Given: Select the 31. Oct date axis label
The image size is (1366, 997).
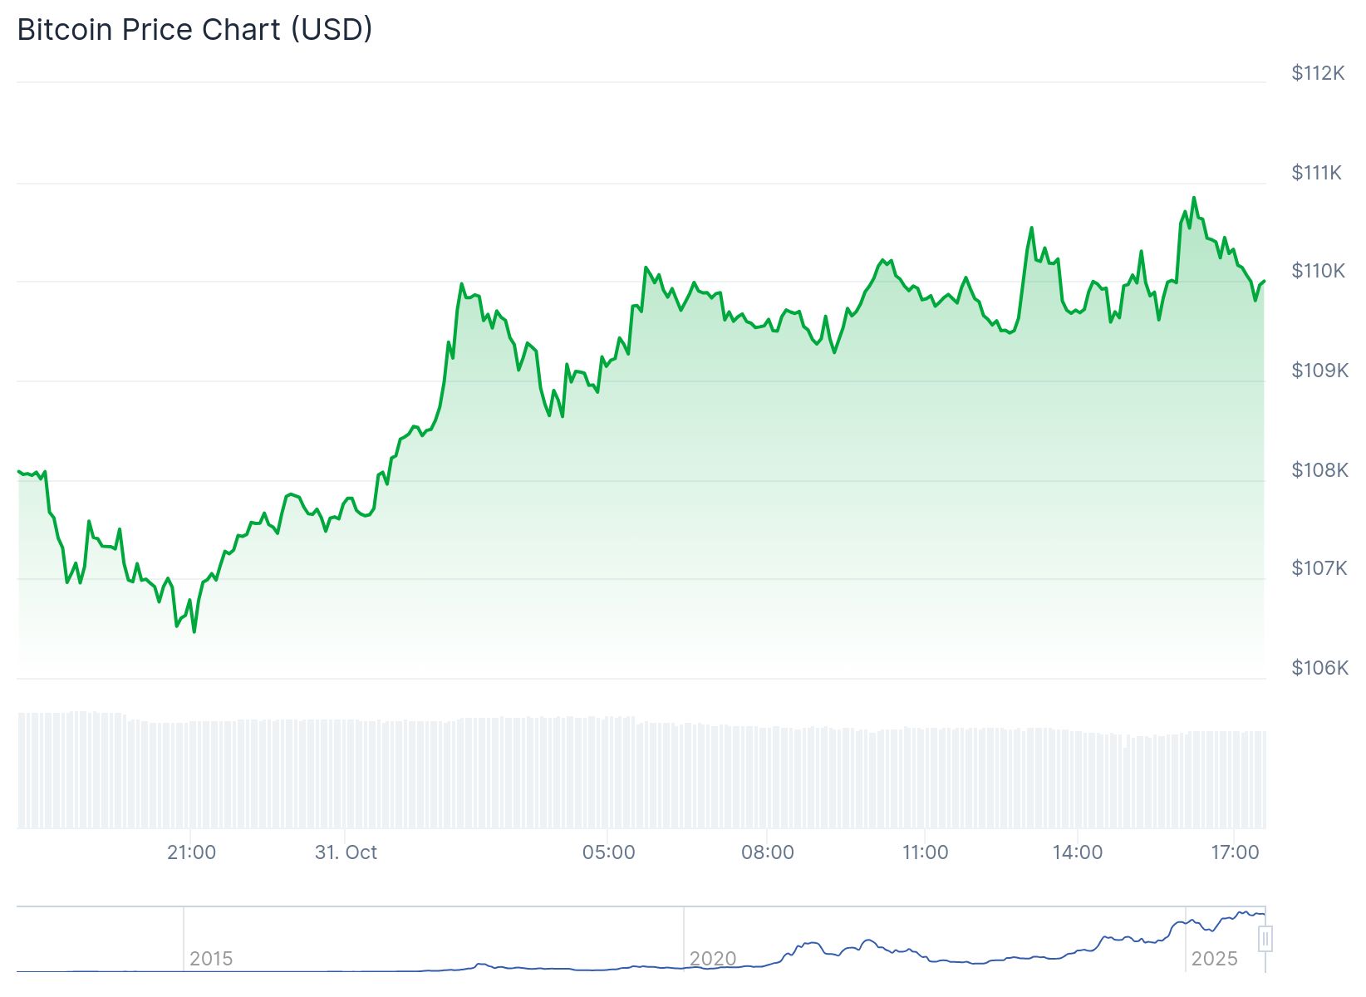Looking at the screenshot, I should tap(346, 852).
